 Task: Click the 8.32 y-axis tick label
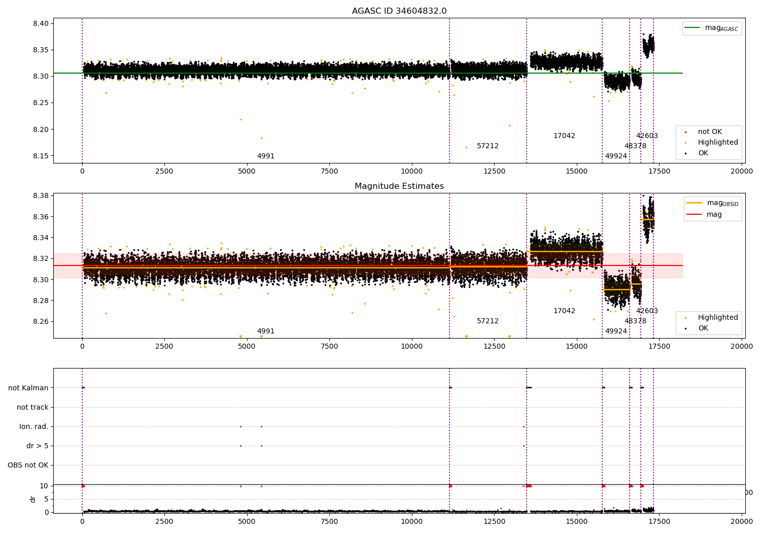pos(41,259)
